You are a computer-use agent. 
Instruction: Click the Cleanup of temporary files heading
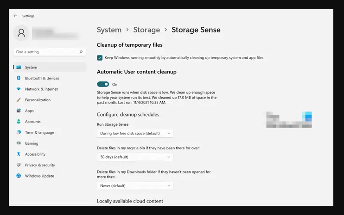[x=130, y=45]
